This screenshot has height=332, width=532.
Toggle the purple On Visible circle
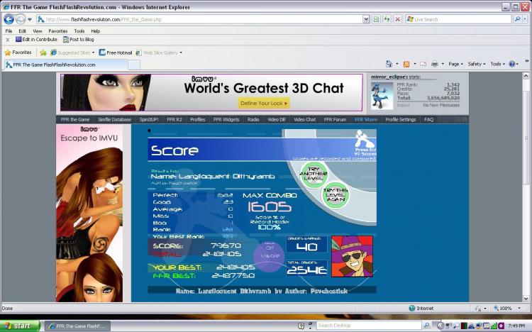click(x=270, y=256)
